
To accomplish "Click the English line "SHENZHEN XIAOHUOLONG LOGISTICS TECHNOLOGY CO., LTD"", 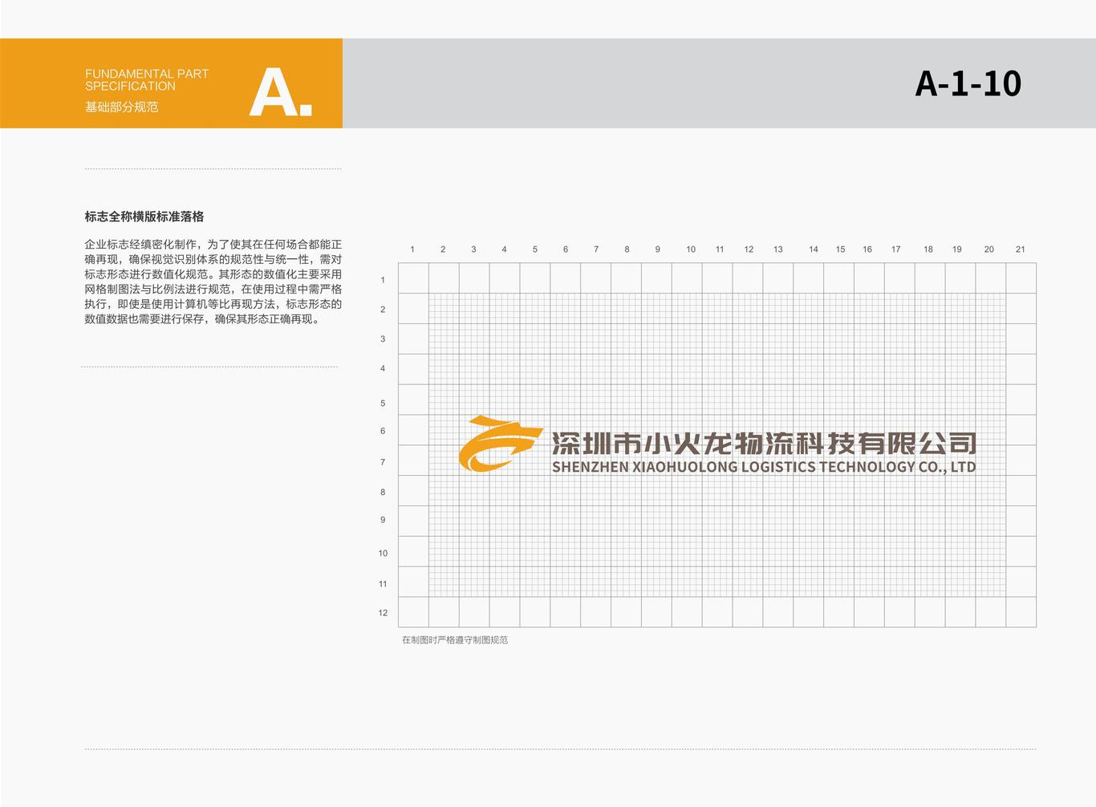I will (764, 467).
